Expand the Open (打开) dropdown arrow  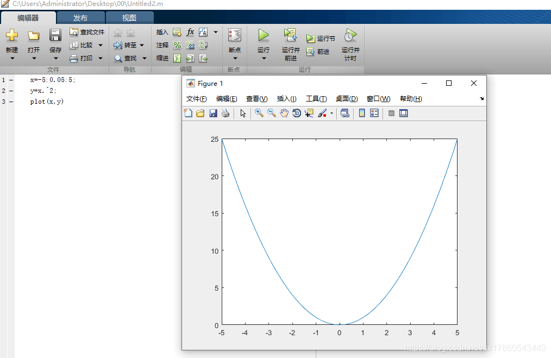34,58
